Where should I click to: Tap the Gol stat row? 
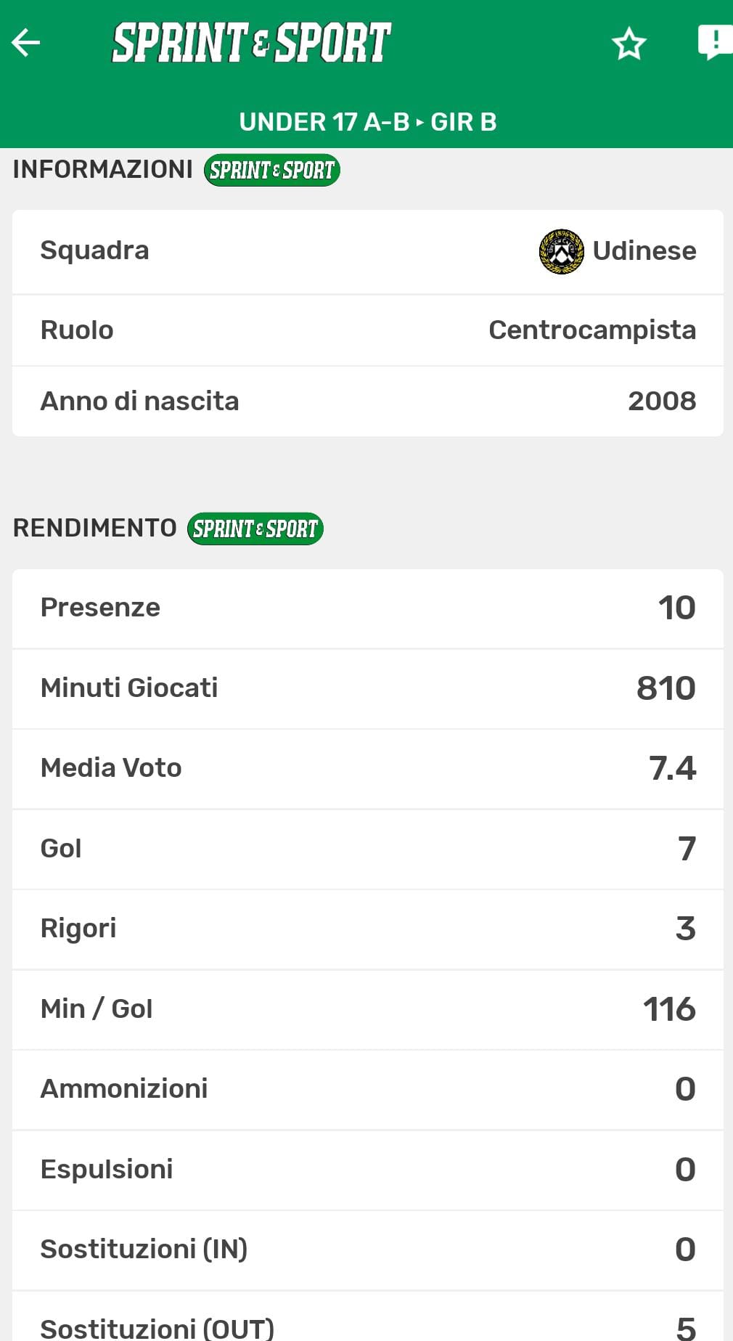point(367,849)
